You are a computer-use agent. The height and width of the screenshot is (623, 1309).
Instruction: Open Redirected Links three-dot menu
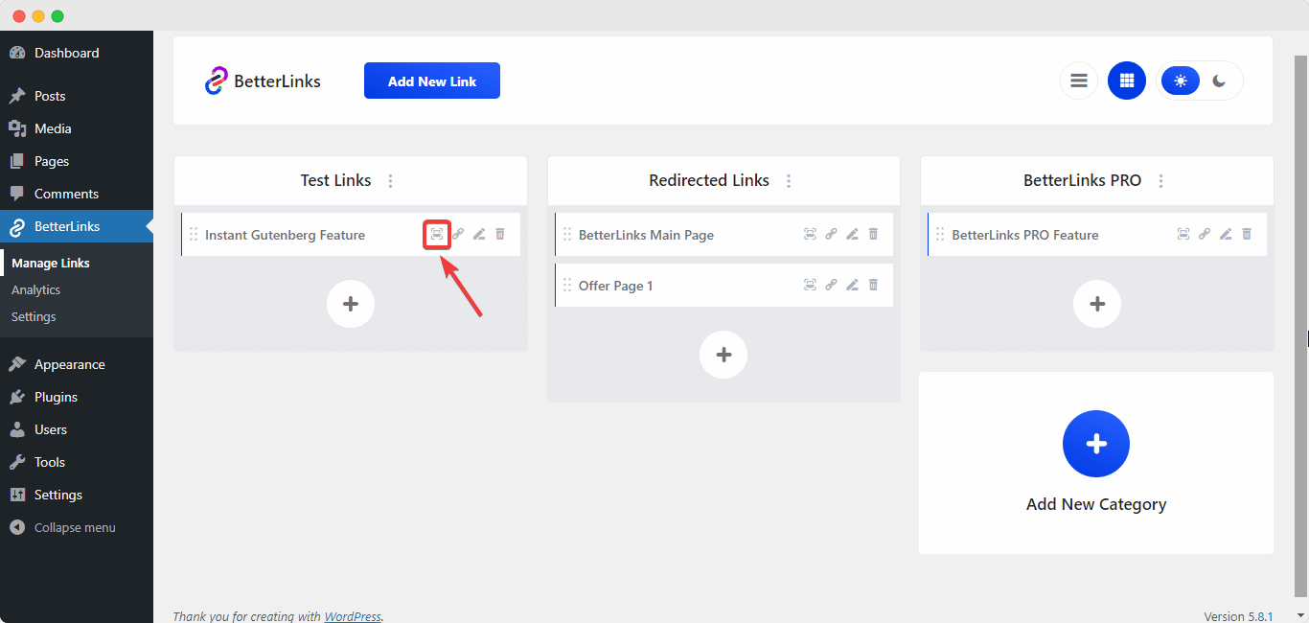(x=789, y=181)
